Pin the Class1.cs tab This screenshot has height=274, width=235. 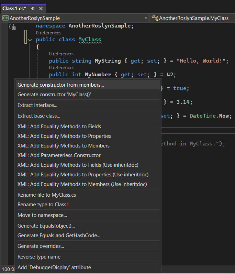(33, 8)
